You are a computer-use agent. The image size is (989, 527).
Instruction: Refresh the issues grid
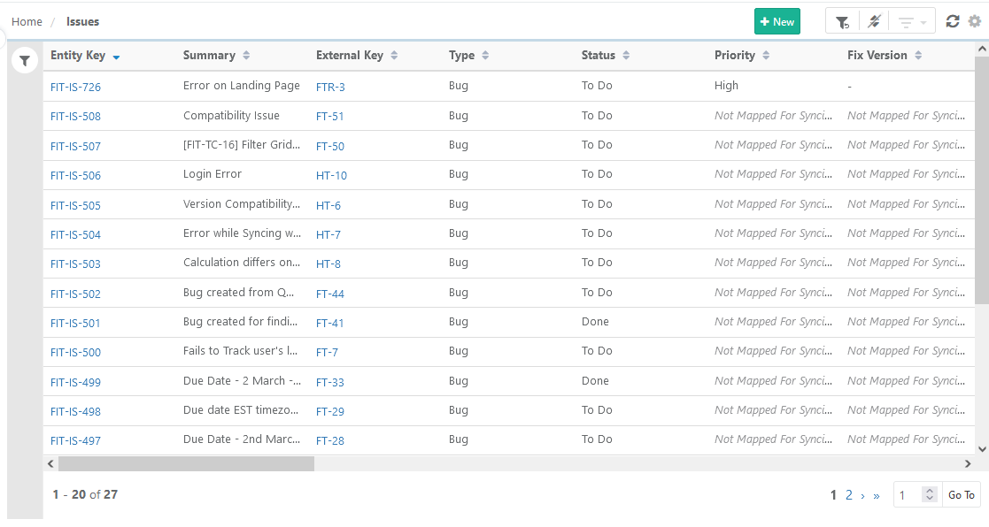pos(952,20)
